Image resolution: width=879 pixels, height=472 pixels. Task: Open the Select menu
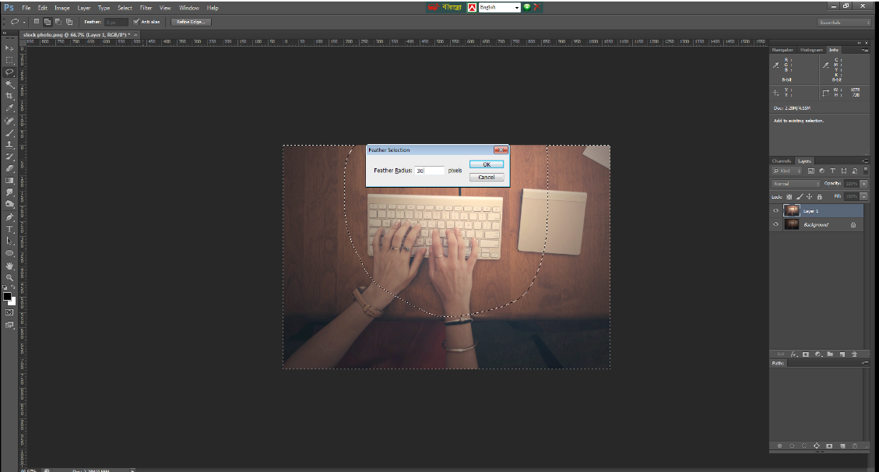[x=124, y=8]
